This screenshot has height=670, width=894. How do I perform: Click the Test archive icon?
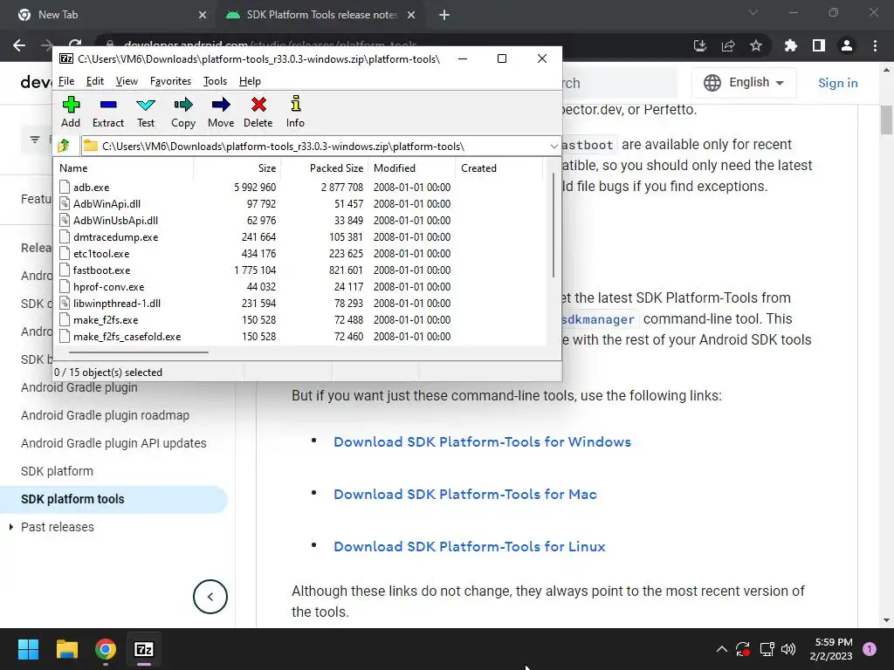tap(146, 112)
